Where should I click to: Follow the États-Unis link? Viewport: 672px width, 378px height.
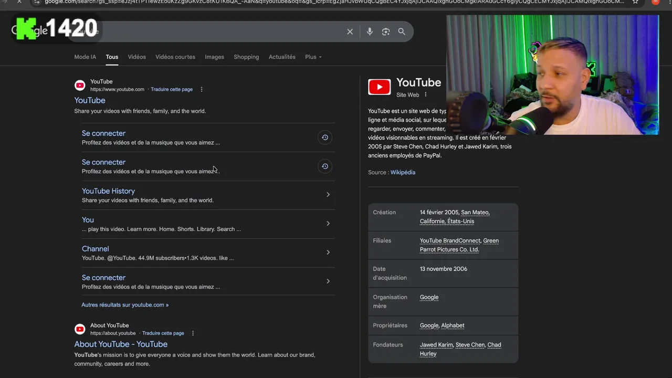[461, 222]
